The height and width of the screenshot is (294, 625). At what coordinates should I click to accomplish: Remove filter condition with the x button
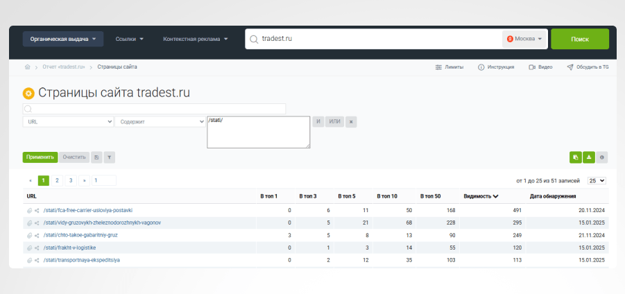click(351, 122)
